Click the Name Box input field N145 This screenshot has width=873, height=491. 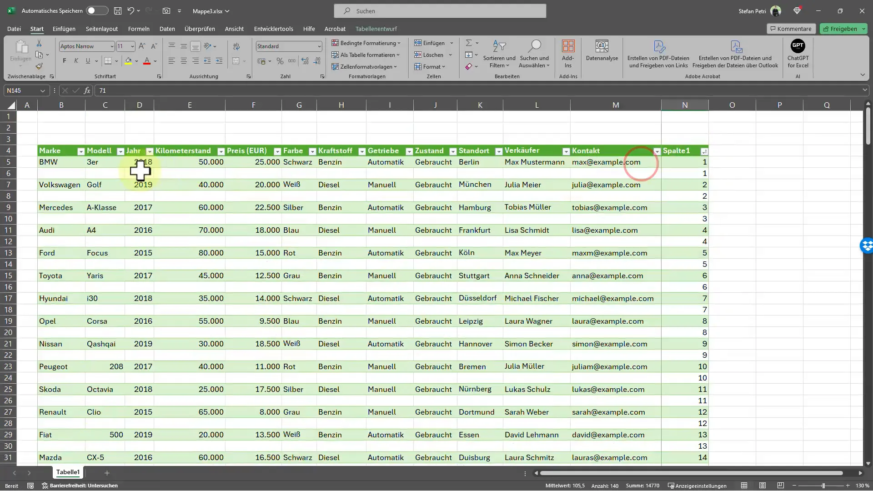(25, 90)
